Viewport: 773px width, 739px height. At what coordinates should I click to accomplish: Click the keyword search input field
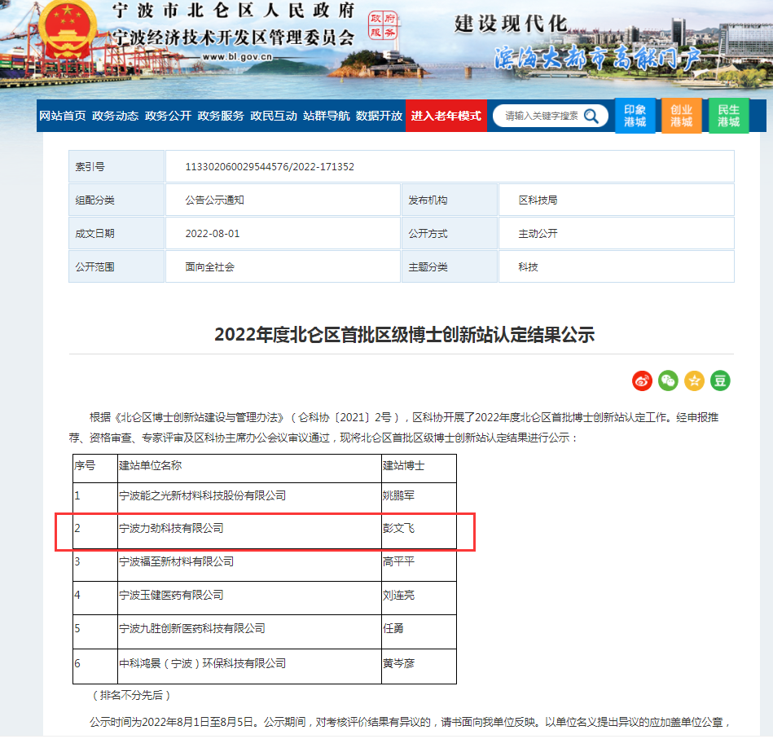coord(541,116)
